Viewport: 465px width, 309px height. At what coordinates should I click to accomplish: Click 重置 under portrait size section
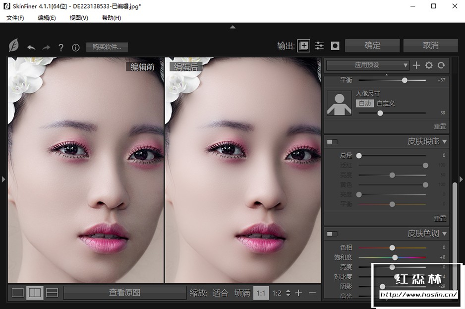pyautogui.click(x=440, y=126)
